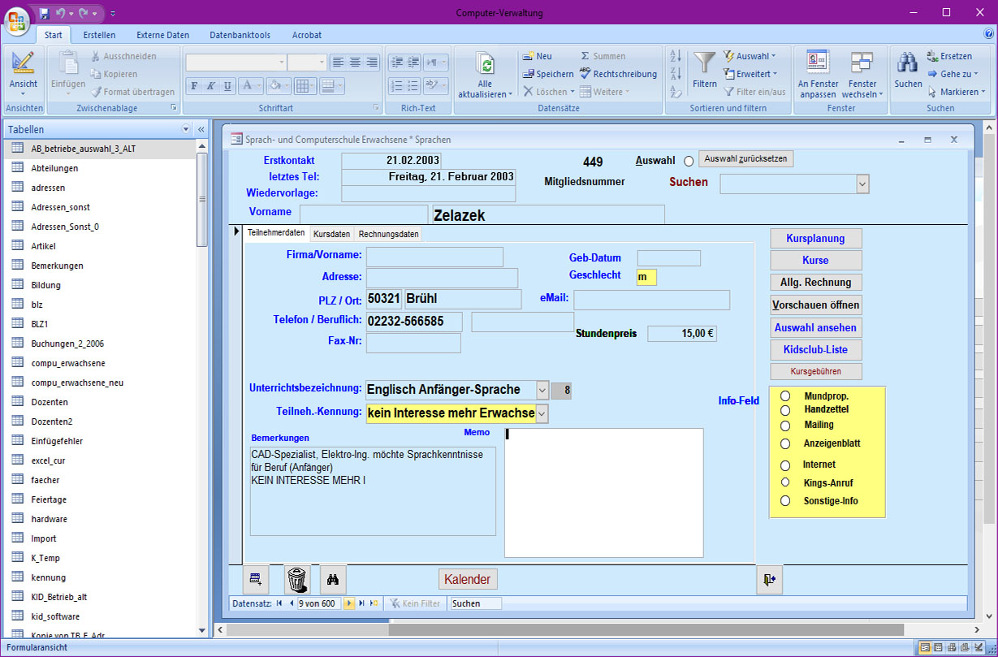Screen dimensions: 998x657
Task: Expand the Teilneh.-Kennung dropdown
Action: tap(542, 413)
